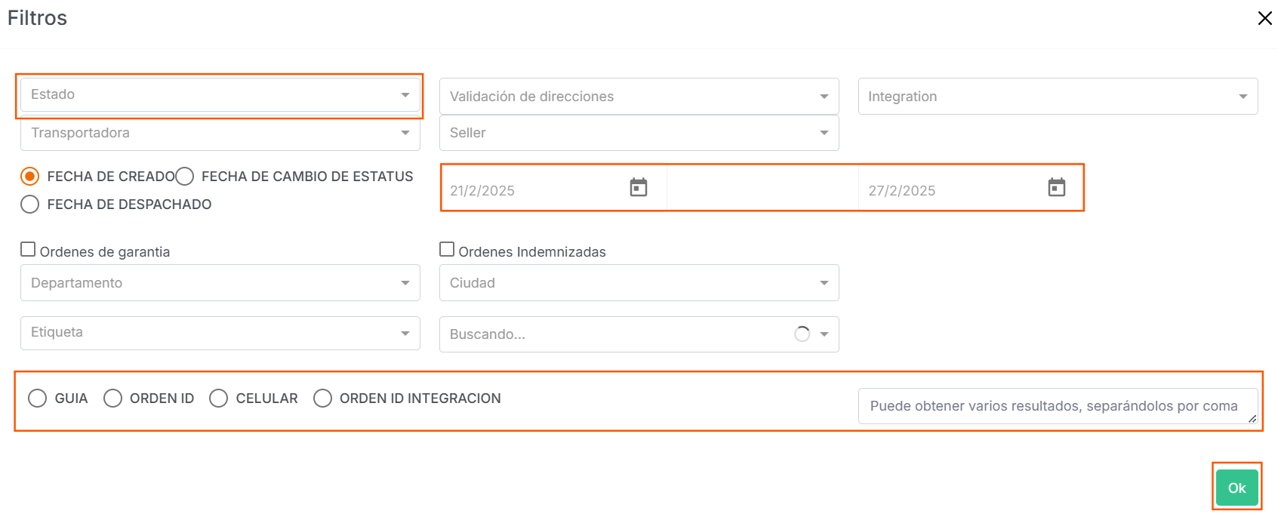Image resolution: width=1278 pixels, height=514 pixels.
Task: Click the comma-separated results text area
Action: pyautogui.click(x=1058, y=406)
